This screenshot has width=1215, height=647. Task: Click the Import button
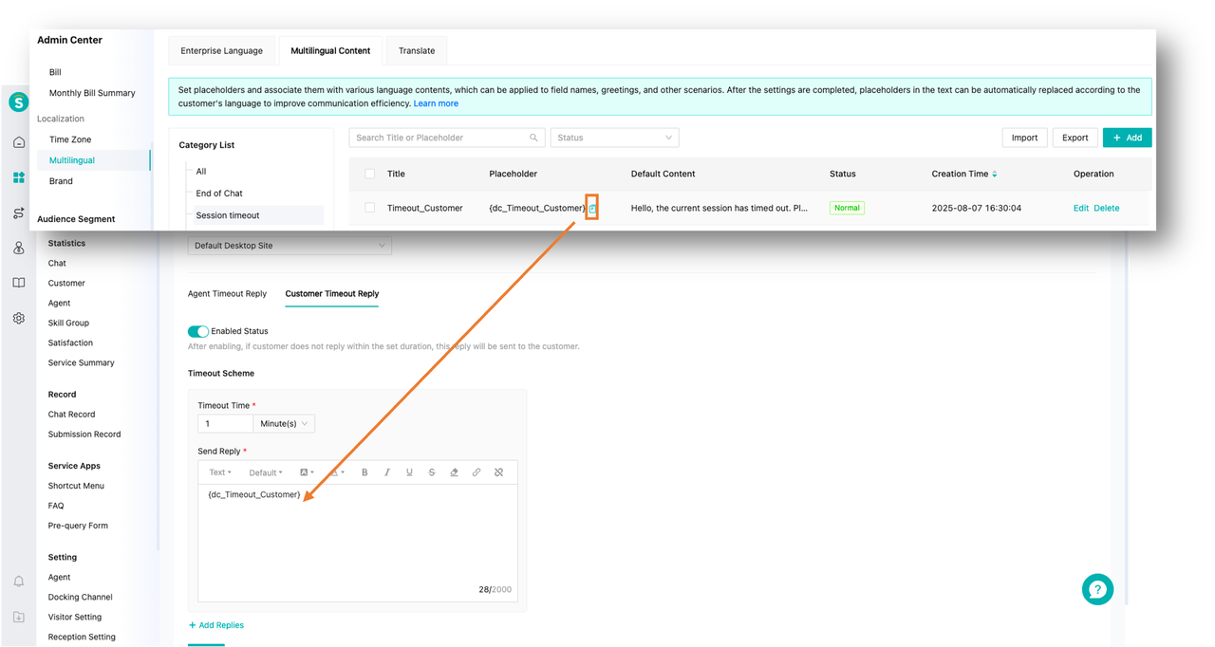coord(1024,138)
